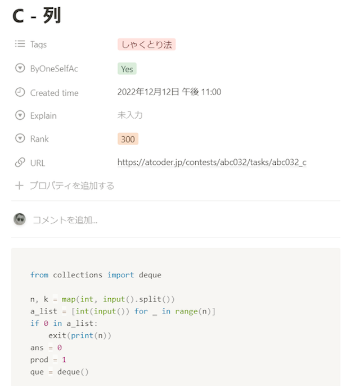Click the Rank select property icon

point(20,138)
